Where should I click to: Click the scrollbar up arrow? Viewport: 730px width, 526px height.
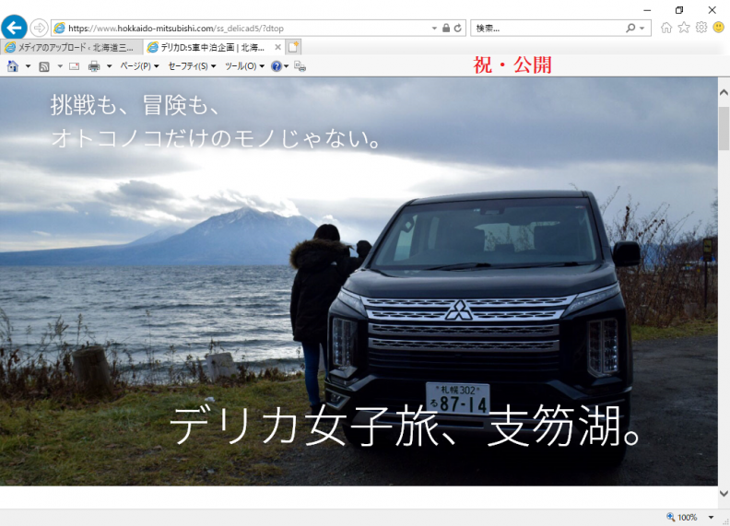[x=724, y=93]
